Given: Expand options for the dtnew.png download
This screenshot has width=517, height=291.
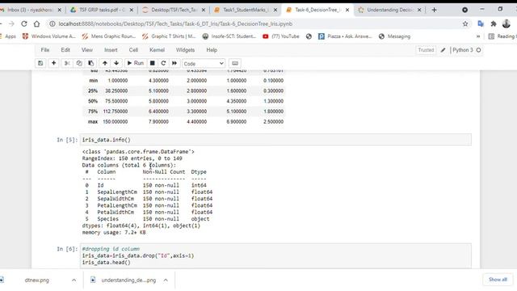Looking at the screenshot, I should click(x=74, y=280).
